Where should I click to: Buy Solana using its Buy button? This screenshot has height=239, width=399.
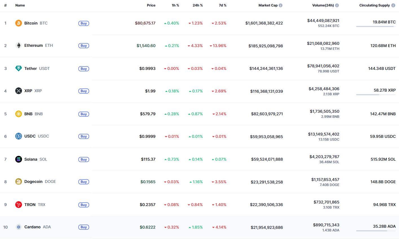pyautogui.click(x=84, y=160)
